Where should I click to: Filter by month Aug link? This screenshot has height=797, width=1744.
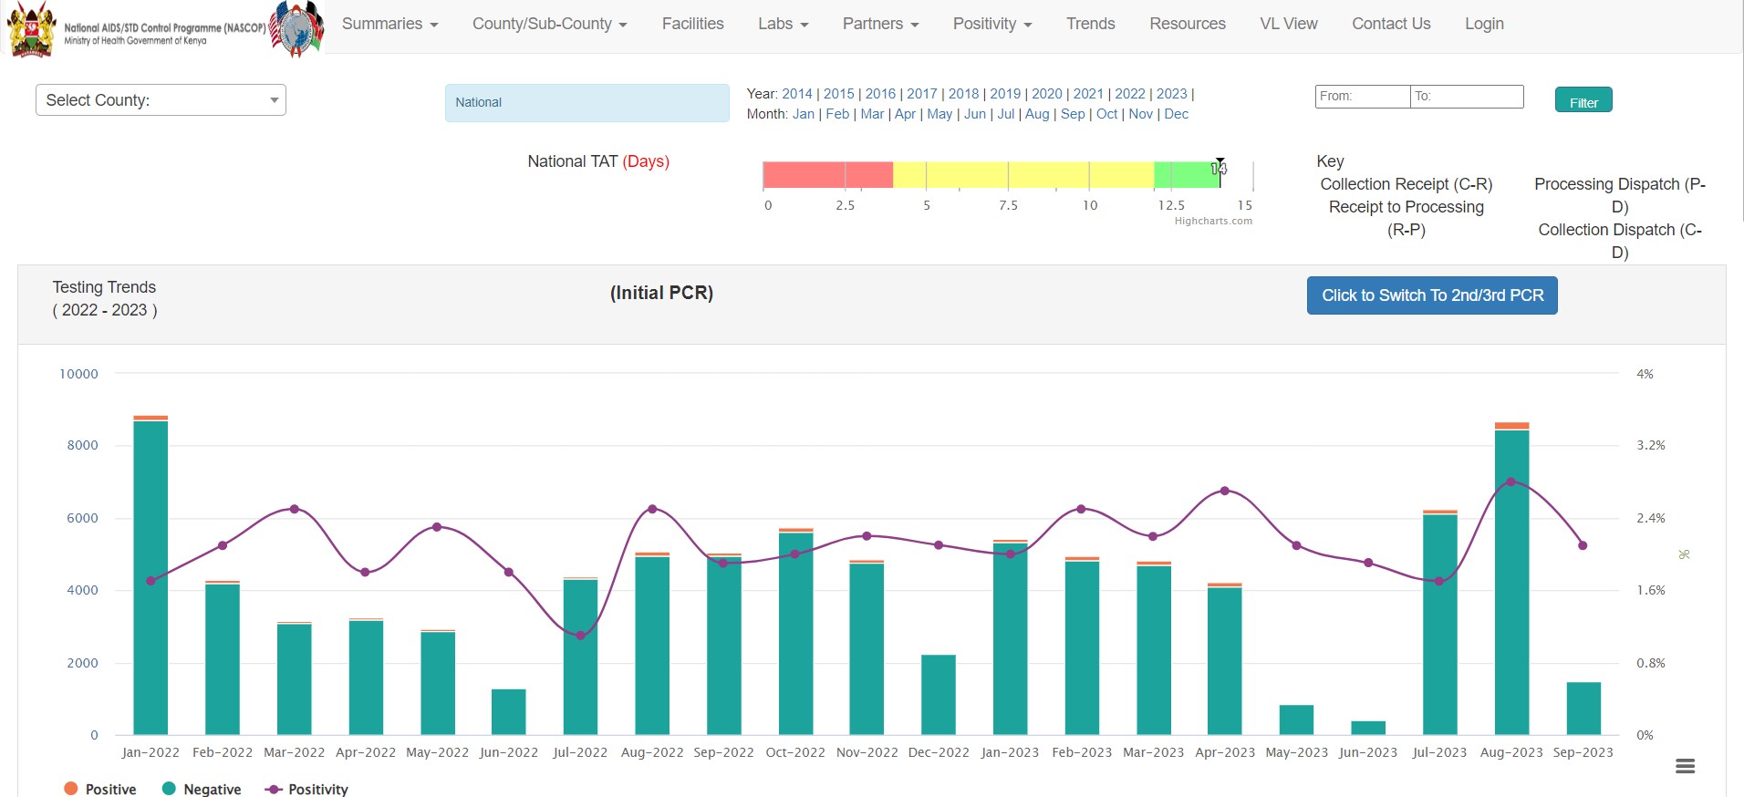1036,114
